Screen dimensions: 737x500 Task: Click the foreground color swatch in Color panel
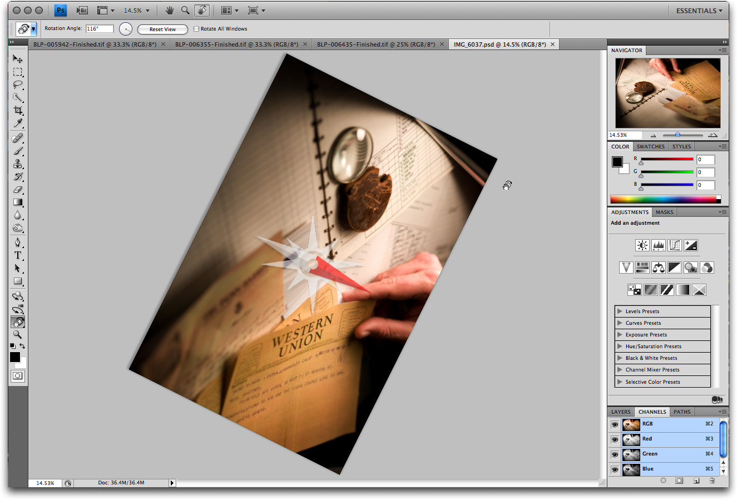(617, 162)
